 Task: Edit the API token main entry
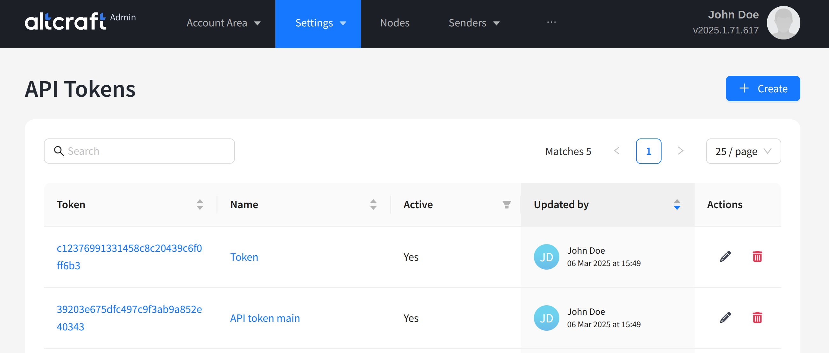725,318
